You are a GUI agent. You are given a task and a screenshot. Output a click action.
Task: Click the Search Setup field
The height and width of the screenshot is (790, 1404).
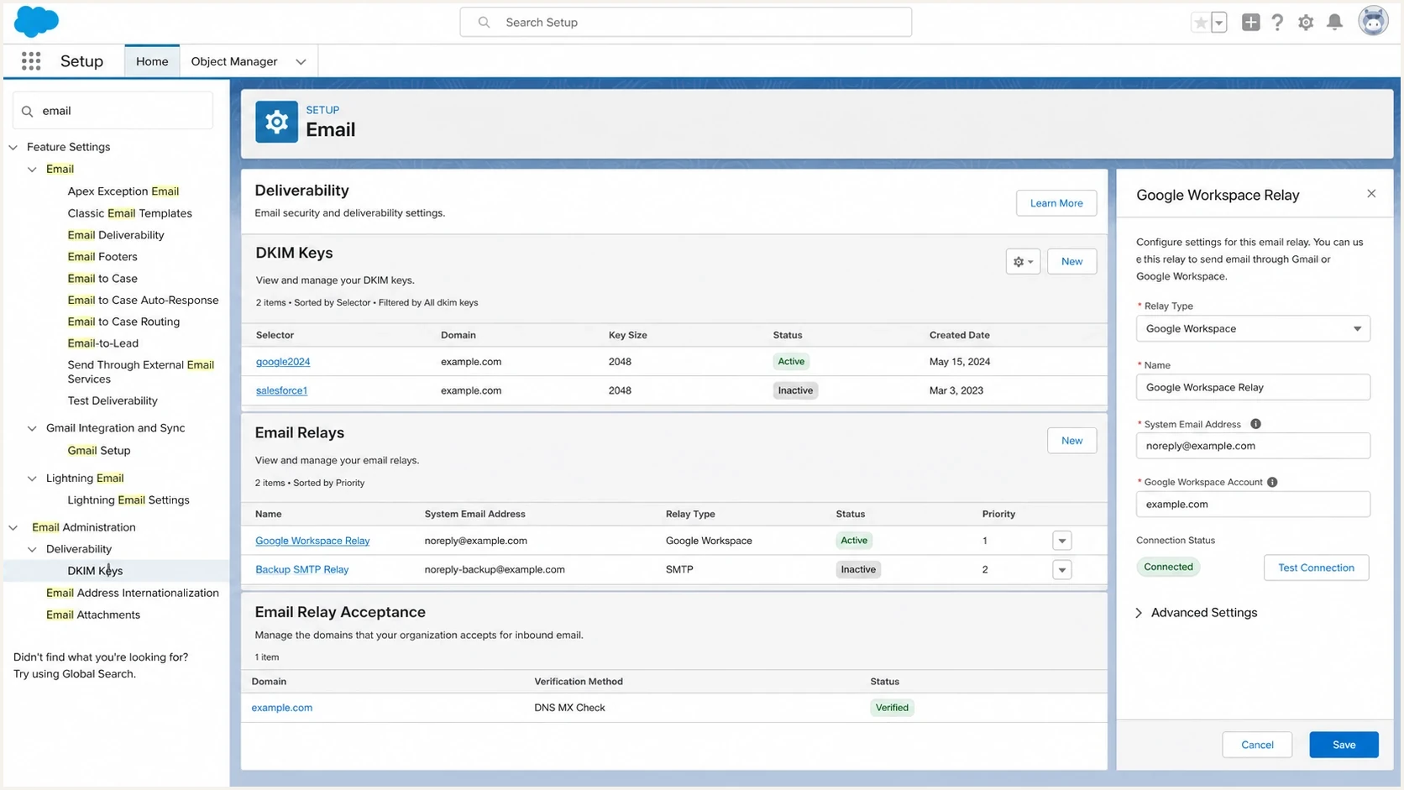point(686,23)
